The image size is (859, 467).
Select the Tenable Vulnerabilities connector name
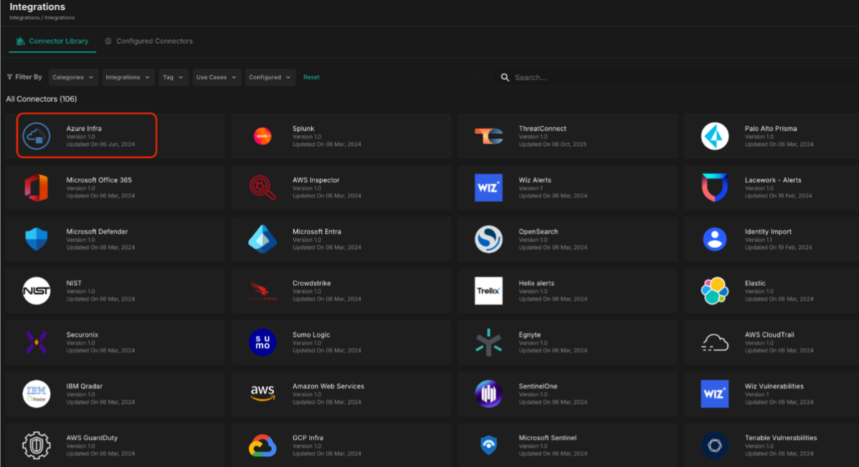(x=780, y=438)
